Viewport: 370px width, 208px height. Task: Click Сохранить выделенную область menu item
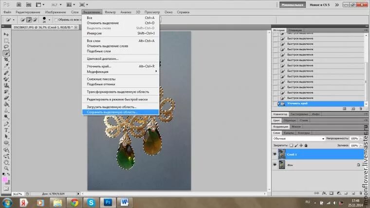click(x=120, y=112)
